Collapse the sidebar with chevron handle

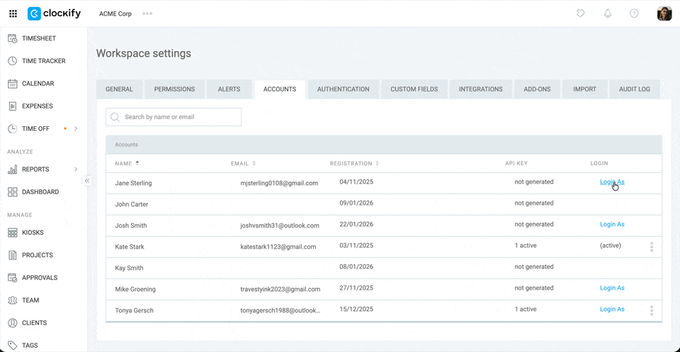click(87, 181)
